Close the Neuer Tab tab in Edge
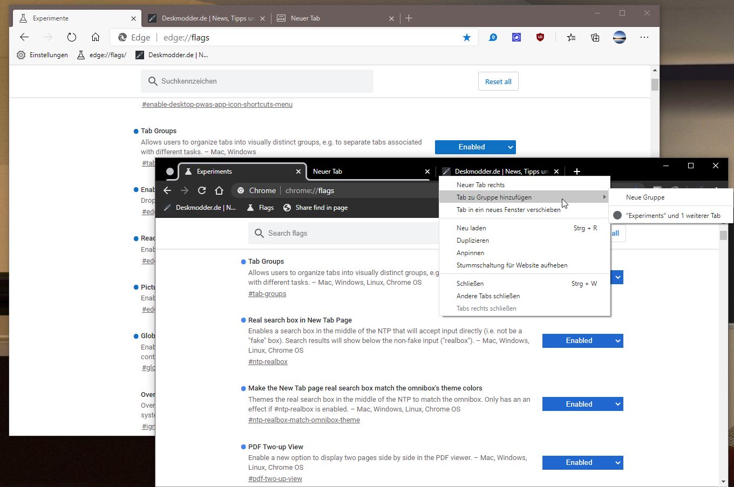The width and height of the screenshot is (734, 487). 391,18
